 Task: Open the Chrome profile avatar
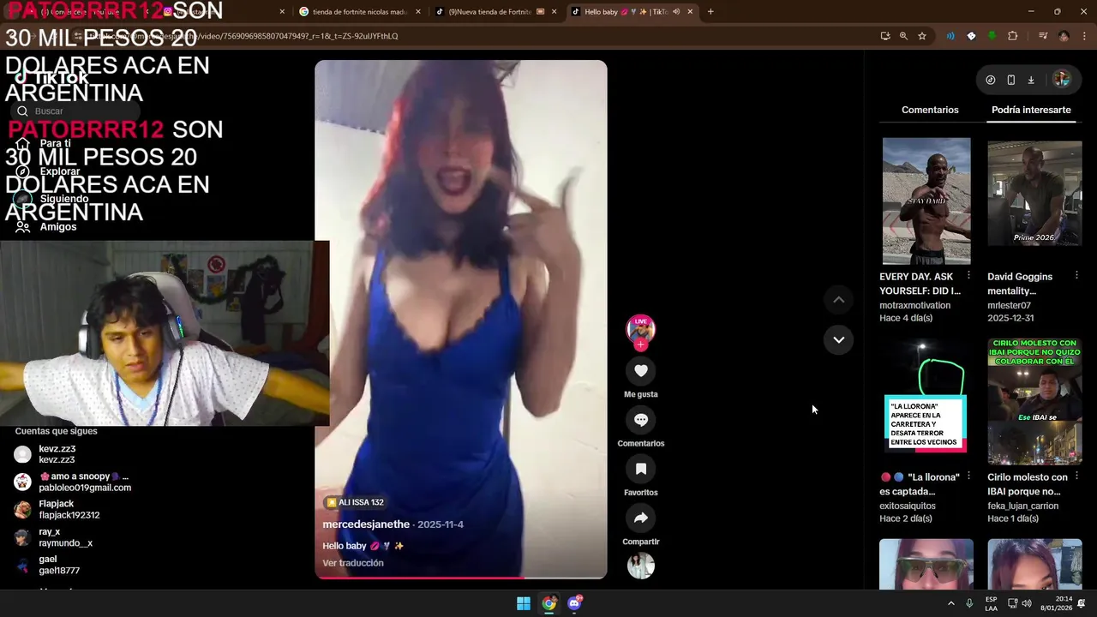[x=1064, y=36]
